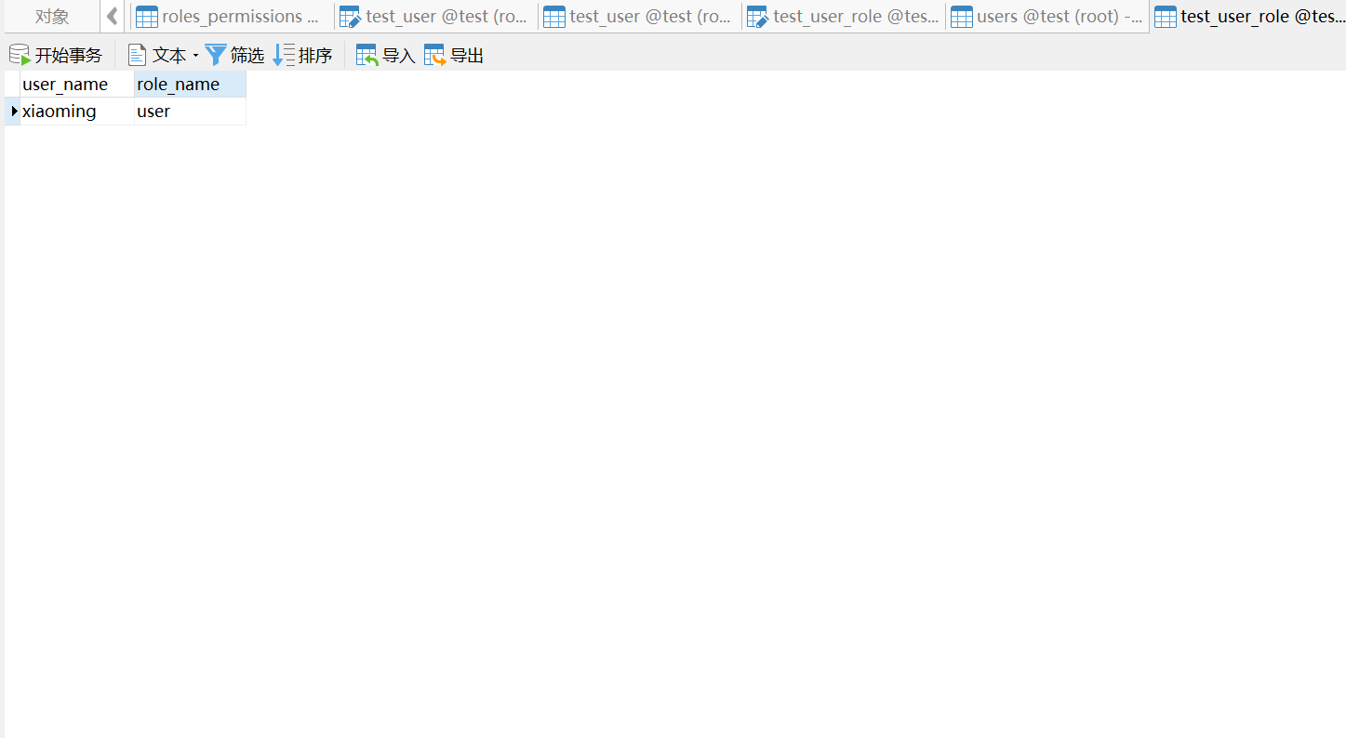Expand the dropdown arrow next to 文本
1346x738 pixels.
[195, 56]
